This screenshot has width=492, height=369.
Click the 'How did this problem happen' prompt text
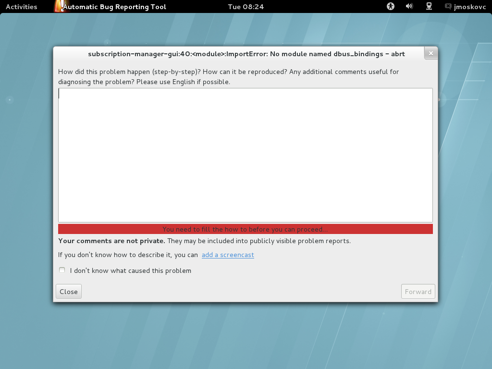228,76
